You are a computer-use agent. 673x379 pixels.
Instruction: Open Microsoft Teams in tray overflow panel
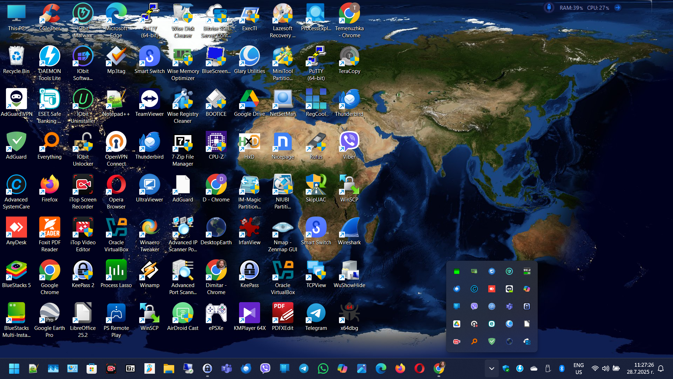coord(509,306)
